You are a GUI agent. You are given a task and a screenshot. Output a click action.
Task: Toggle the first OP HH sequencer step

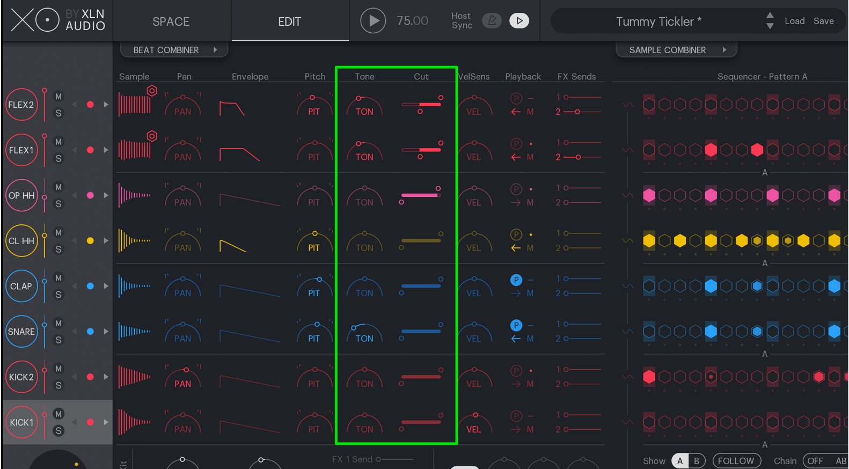click(649, 195)
